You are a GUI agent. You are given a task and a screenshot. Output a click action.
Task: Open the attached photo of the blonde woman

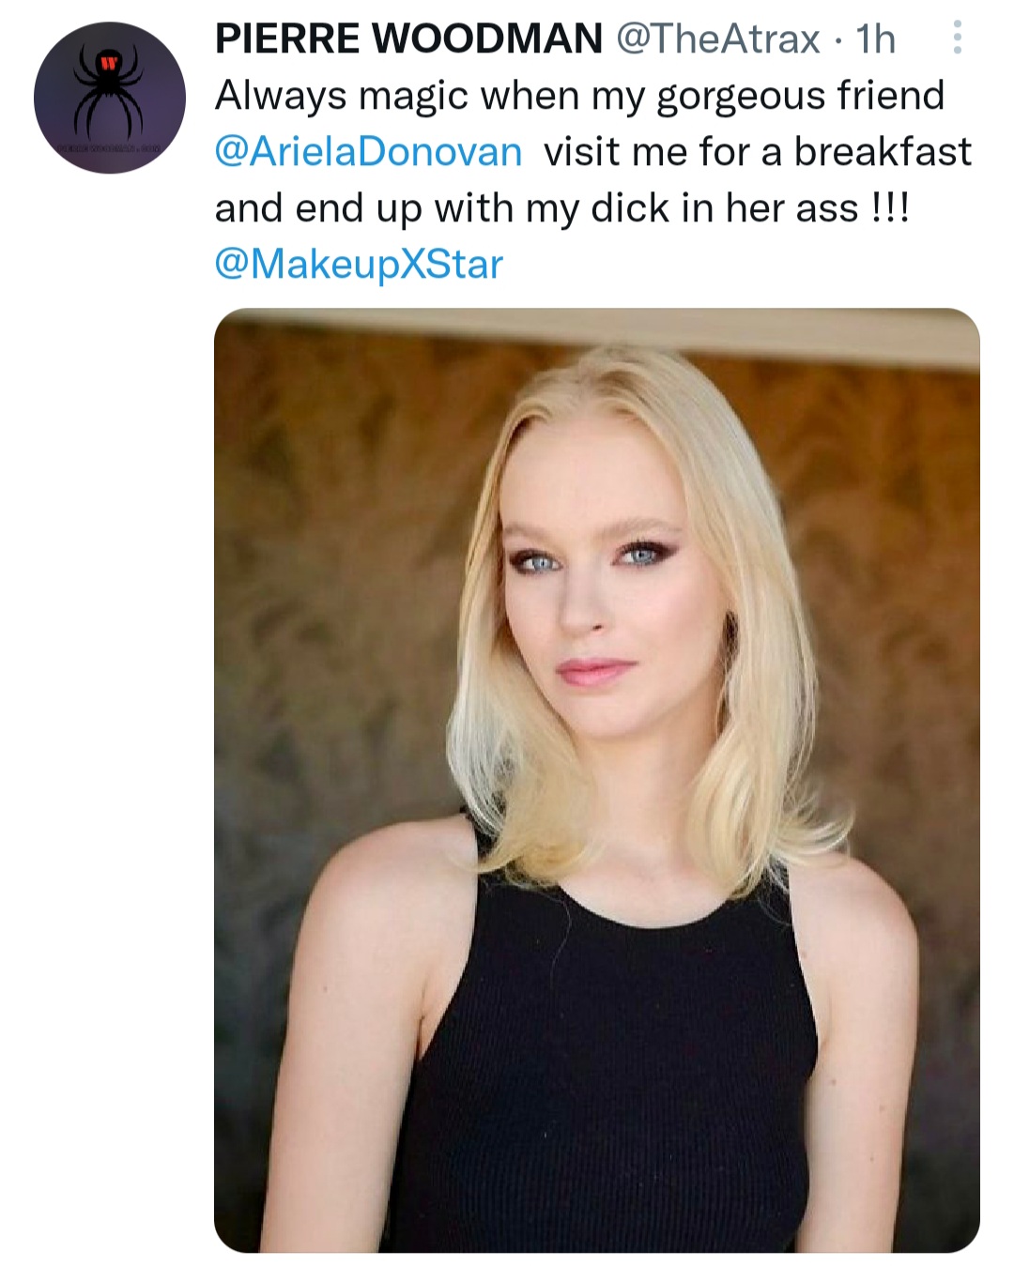596,779
